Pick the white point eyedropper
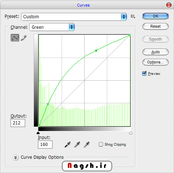The image size is (174, 173). pos(87,145)
